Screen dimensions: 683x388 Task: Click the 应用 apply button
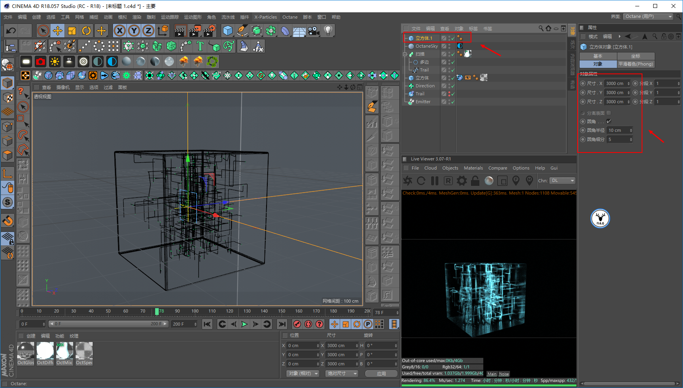(x=381, y=373)
